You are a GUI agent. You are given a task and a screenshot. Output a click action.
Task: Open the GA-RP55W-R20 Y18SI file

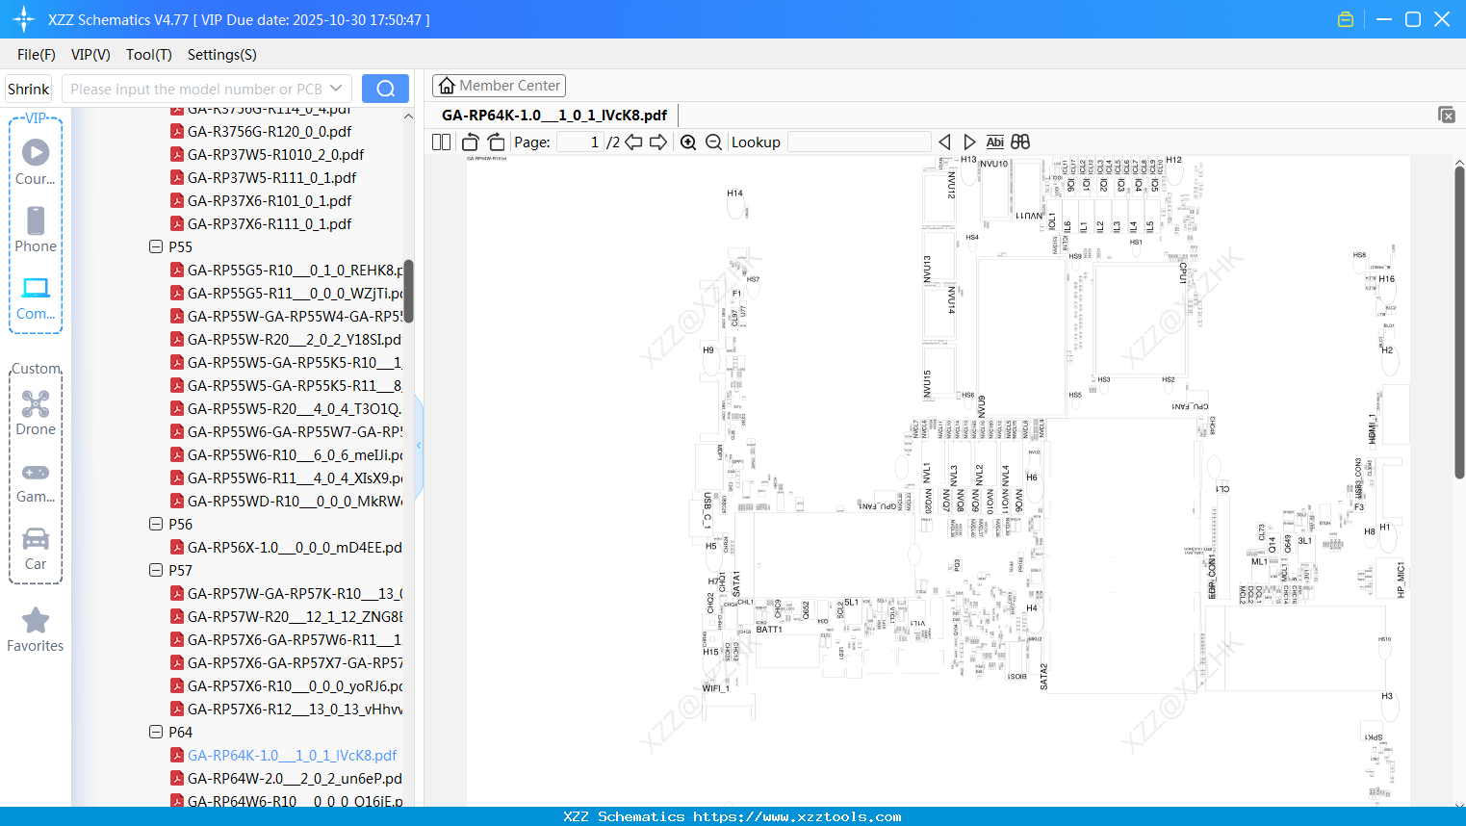(x=295, y=339)
